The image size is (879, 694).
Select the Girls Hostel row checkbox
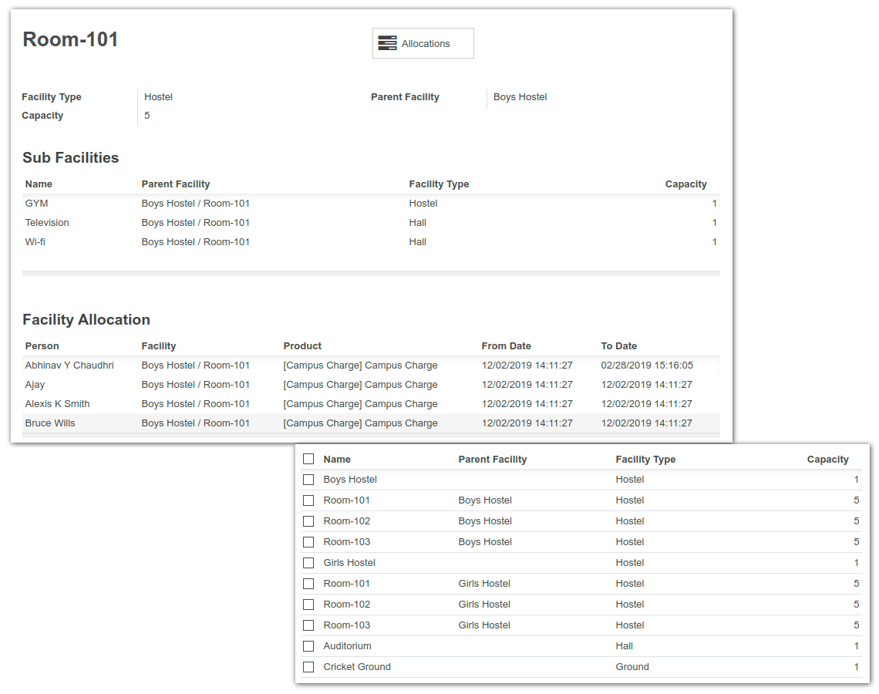point(308,563)
